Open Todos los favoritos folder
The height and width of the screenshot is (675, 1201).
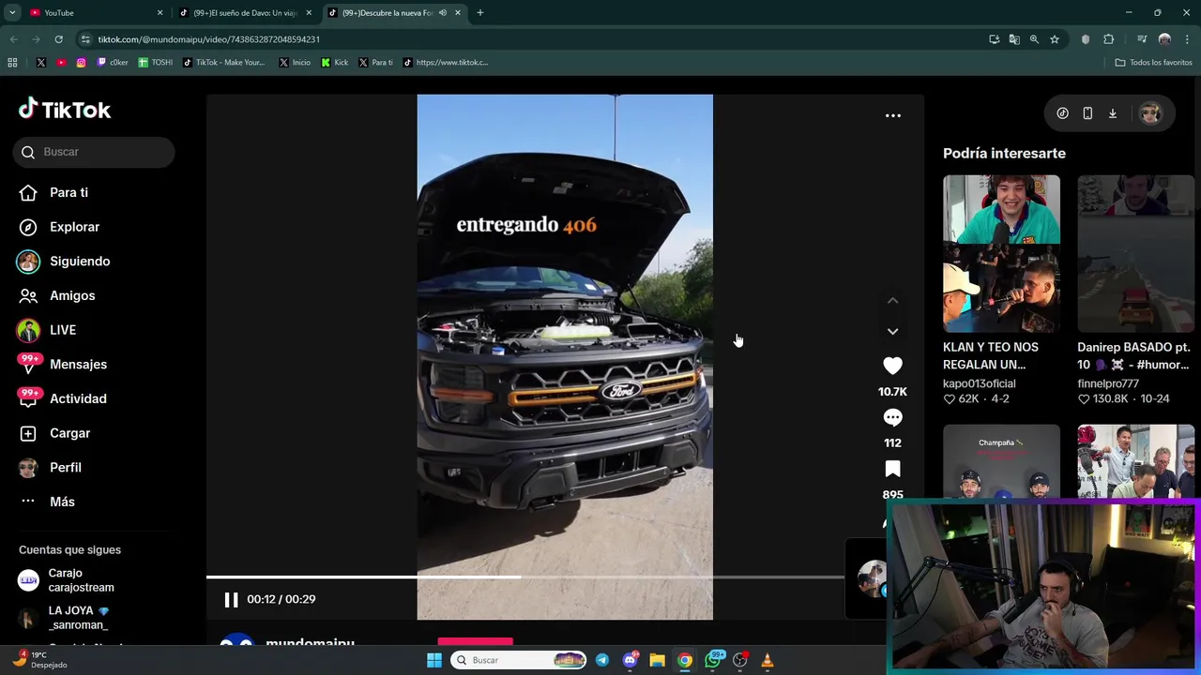pos(1153,63)
